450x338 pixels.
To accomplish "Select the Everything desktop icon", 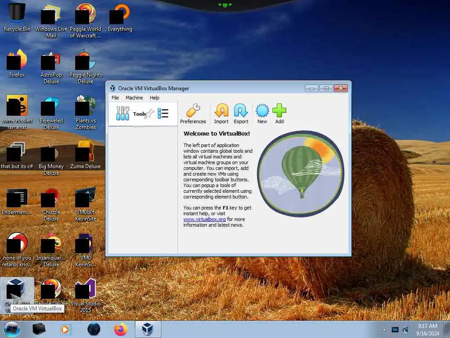I will click(x=120, y=18).
